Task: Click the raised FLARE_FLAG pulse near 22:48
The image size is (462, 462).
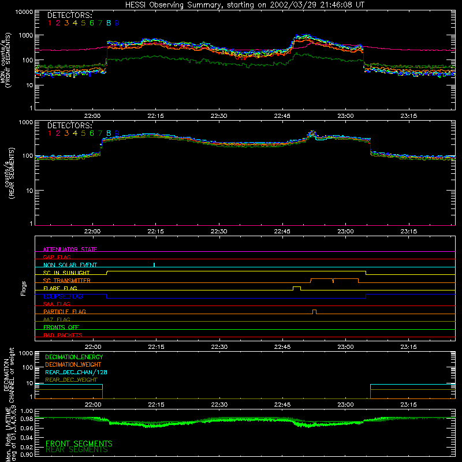Action: 297,288
